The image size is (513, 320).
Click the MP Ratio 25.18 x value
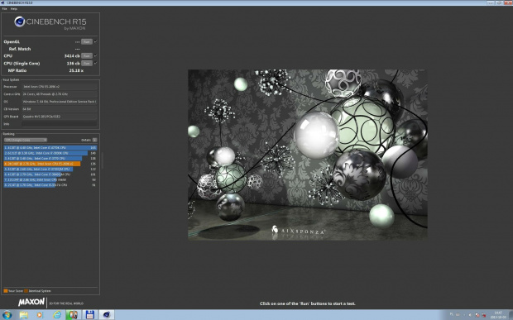click(x=76, y=70)
